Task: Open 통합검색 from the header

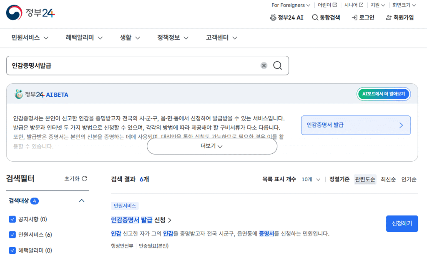Action: coord(326,18)
